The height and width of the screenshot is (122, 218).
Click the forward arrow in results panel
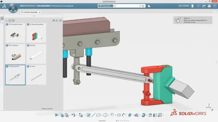coord(10,20)
